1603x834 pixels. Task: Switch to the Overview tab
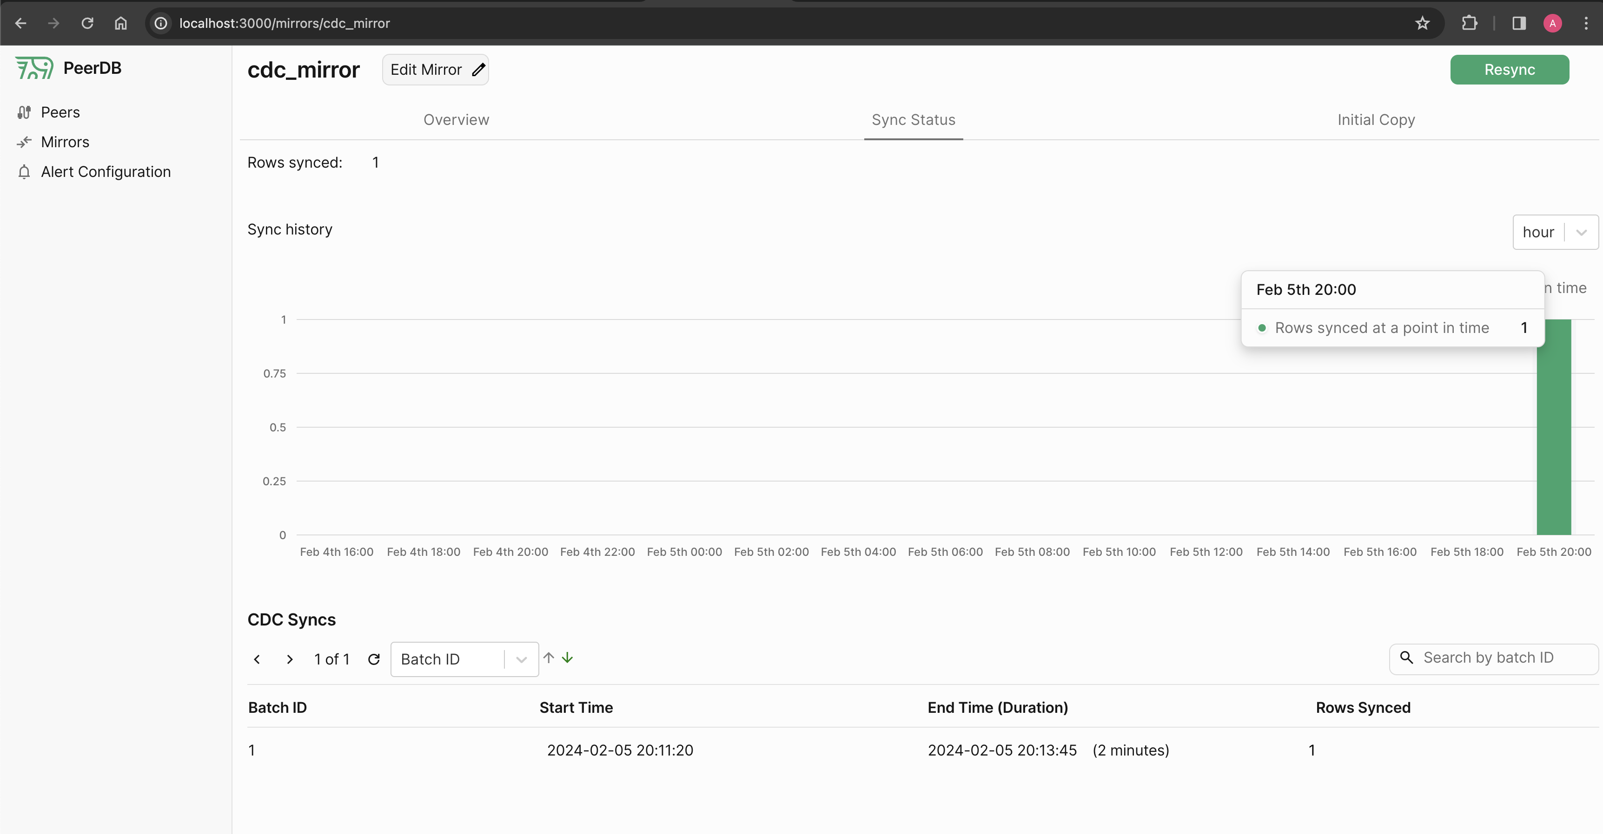[456, 120]
